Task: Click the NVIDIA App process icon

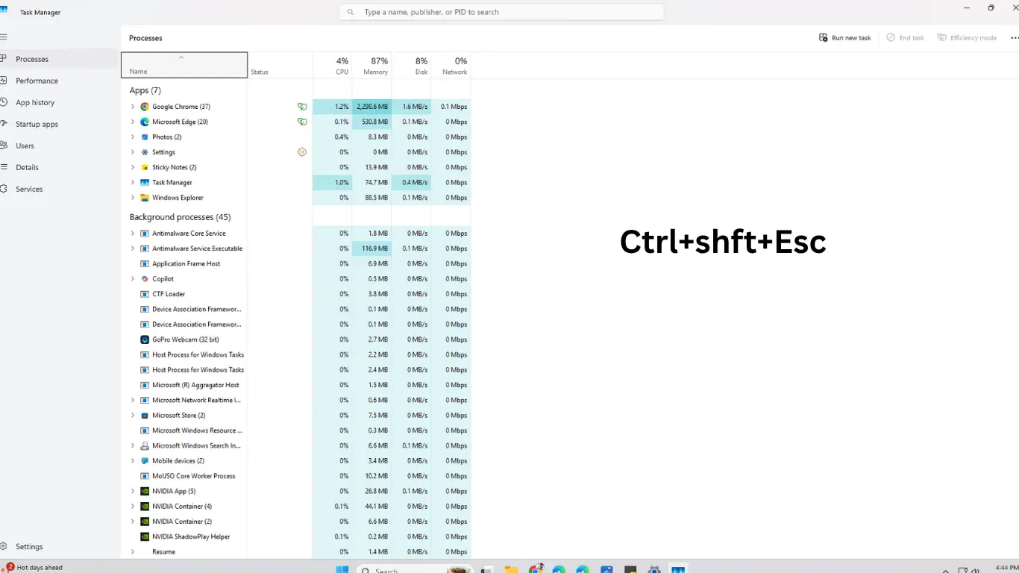Action: coord(145,491)
